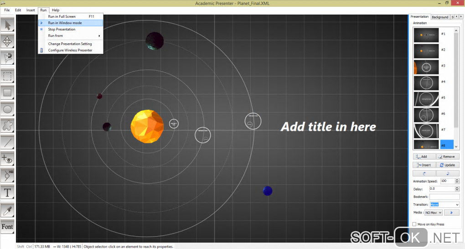Click the blue planet on the canvas

(268, 191)
